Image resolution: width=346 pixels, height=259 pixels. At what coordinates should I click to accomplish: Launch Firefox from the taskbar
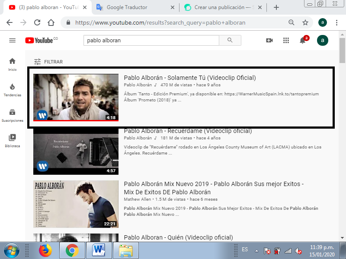(45, 250)
